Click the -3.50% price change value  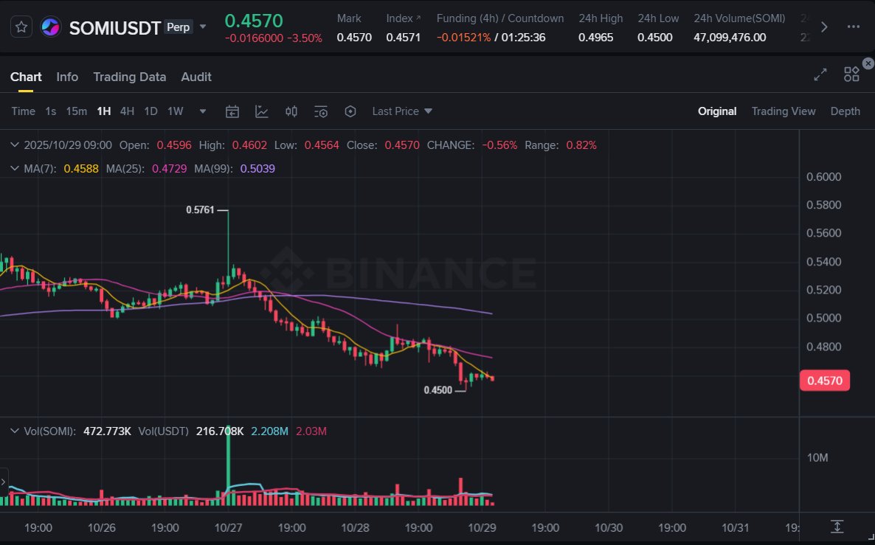[304, 38]
